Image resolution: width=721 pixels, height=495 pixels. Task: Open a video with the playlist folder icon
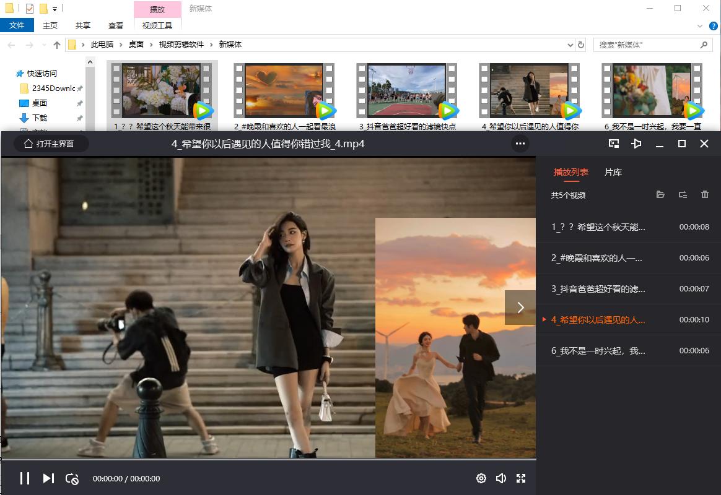tap(660, 194)
